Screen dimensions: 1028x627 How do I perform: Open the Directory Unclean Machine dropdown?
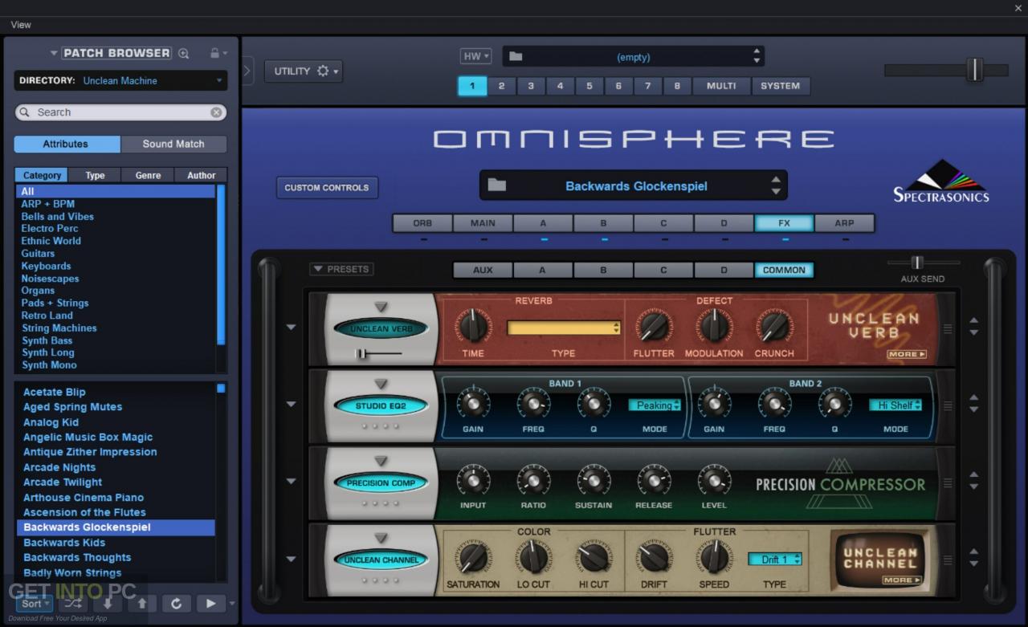pyautogui.click(x=120, y=80)
